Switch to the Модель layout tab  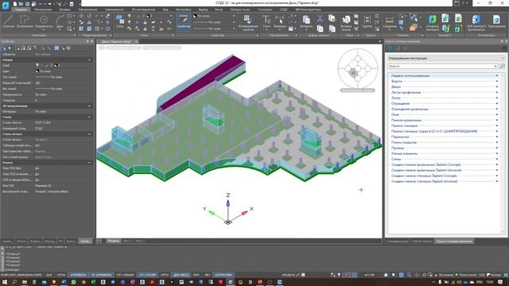[113, 241]
